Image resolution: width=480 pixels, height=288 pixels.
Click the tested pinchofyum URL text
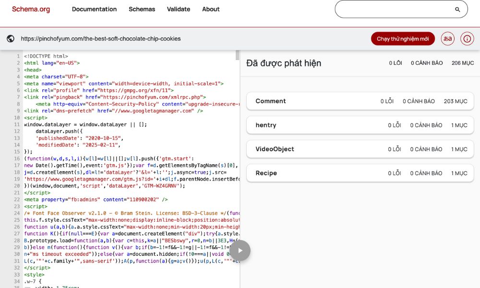tap(101, 39)
